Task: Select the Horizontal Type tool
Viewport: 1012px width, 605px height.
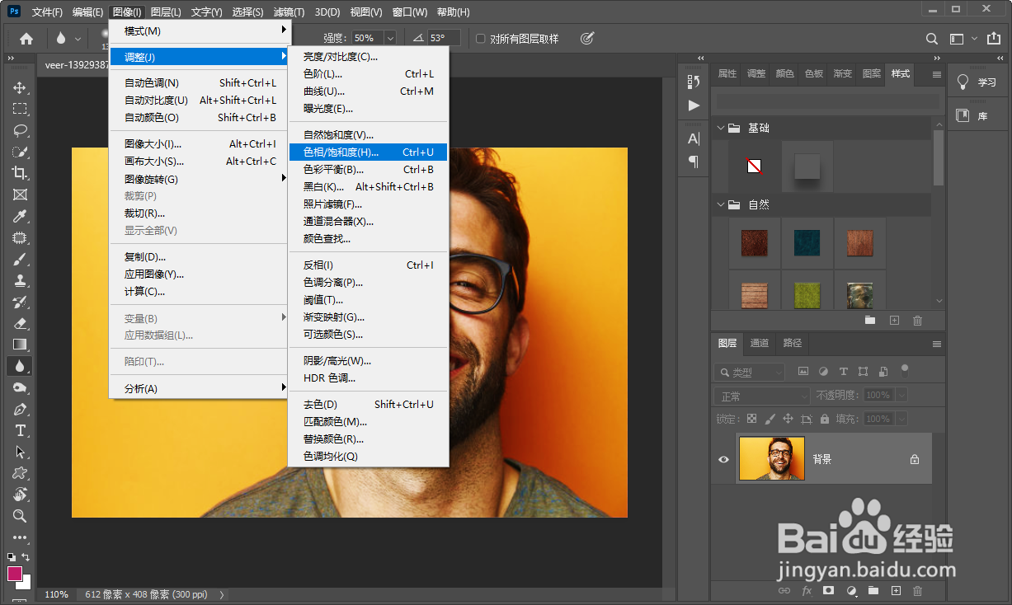Action: (20, 430)
